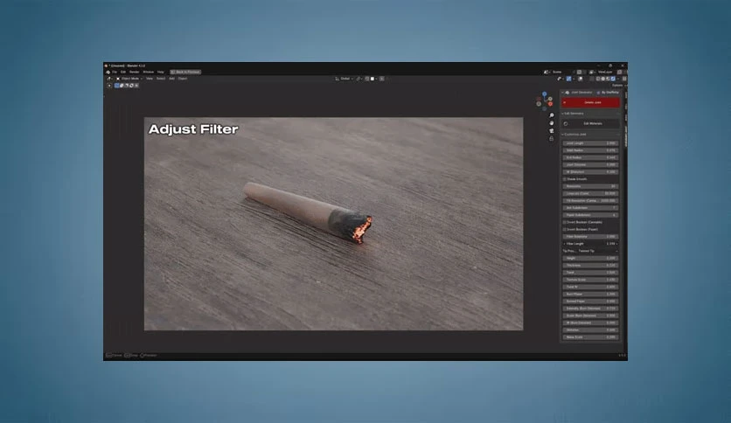Open the viewport Add menu
731x423 pixels.
171,79
